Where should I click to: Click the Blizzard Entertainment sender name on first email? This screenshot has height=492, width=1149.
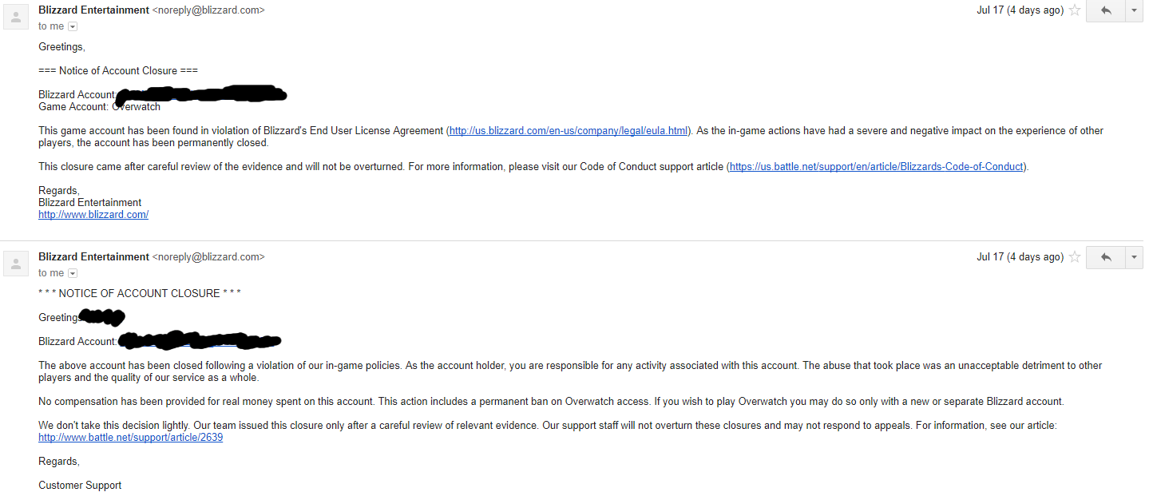[93, 10]
